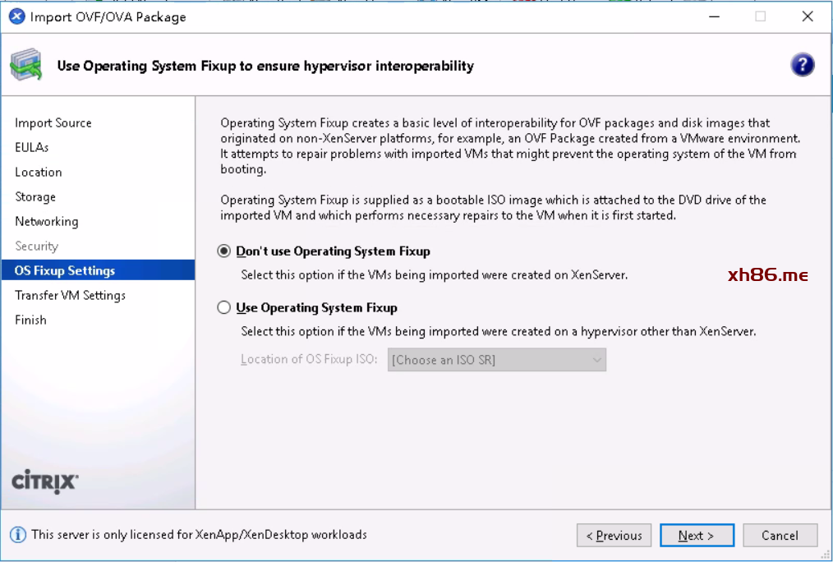Click the import package wizard header icon
Image resolution: width=833 pixels, height=562 pixels.
25,66
